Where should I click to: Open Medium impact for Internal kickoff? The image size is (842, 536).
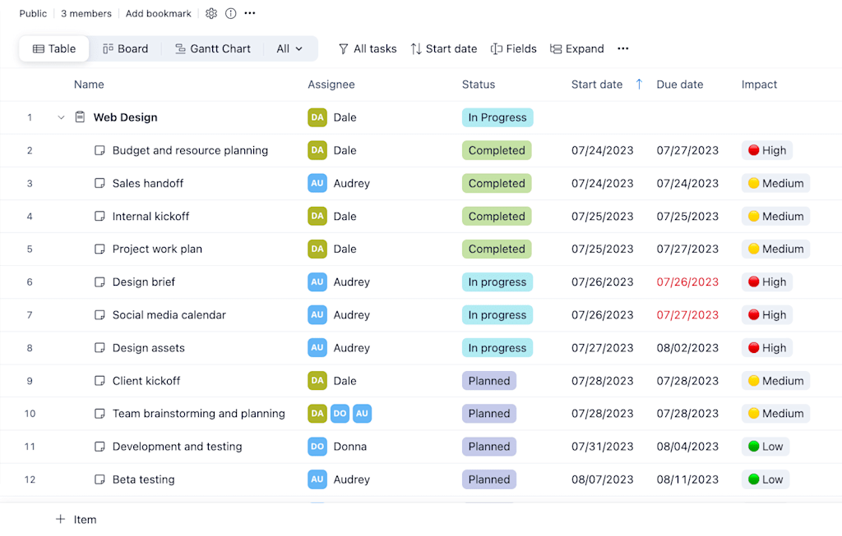tap(776, 216)
